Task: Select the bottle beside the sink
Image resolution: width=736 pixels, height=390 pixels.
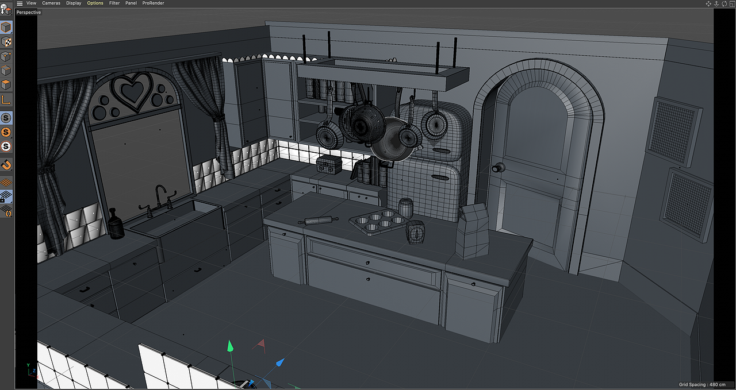Action: click(x=116, y=224)
